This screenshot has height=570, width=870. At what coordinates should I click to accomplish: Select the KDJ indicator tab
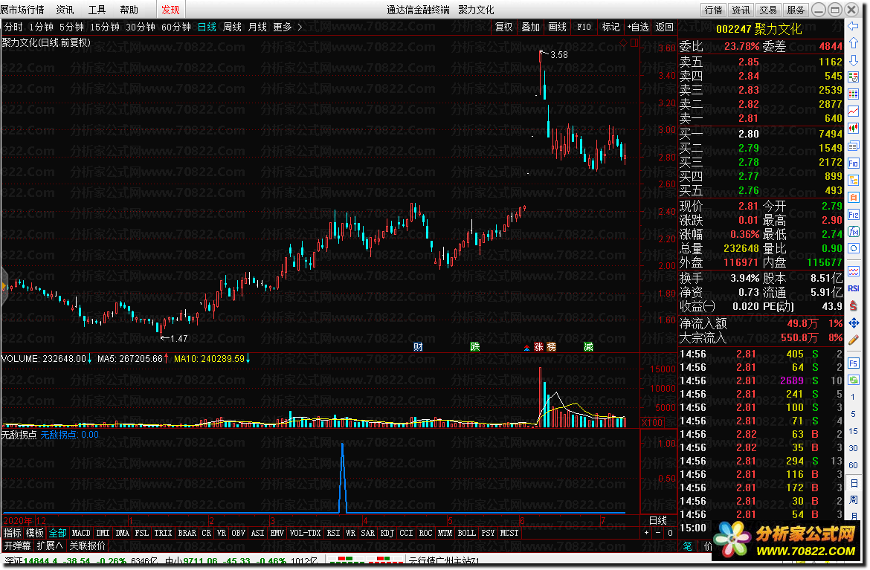tap(387, 533)
